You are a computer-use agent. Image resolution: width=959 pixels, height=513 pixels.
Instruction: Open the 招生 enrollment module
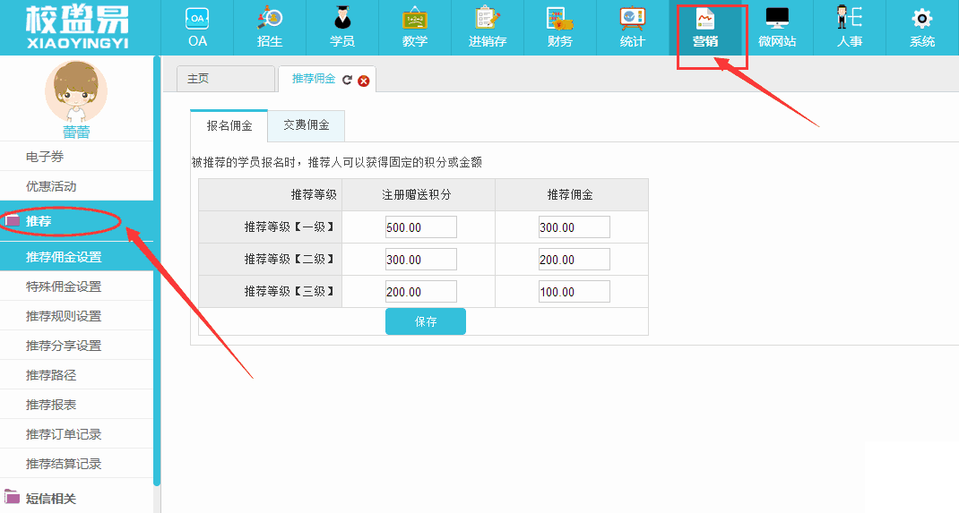pos(270,28)
